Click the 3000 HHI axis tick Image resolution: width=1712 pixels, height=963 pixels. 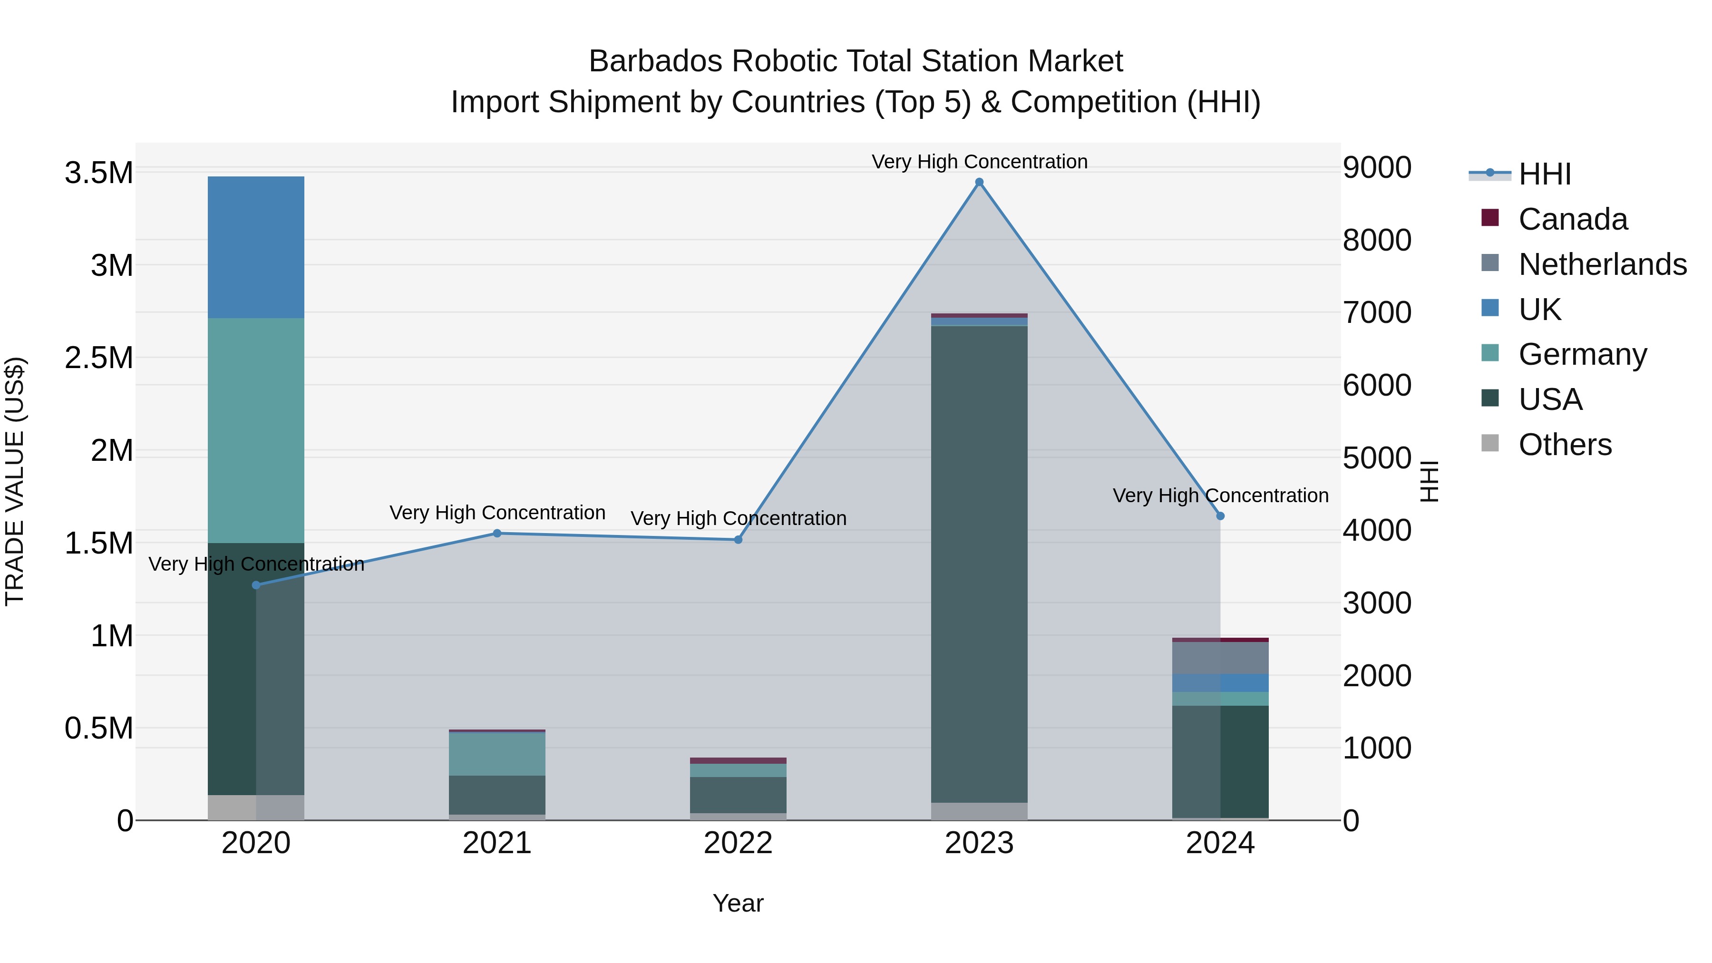point(1377,603)
